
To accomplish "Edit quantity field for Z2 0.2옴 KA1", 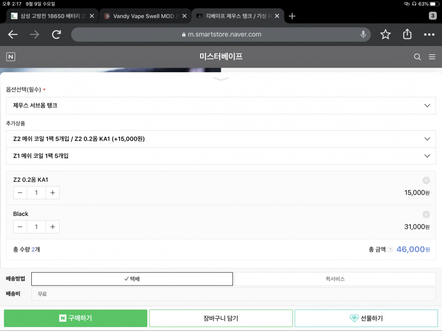I will (x=36, y=193).
